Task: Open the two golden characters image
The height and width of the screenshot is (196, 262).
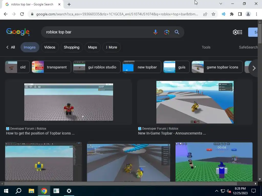Action: click(128, 163)
